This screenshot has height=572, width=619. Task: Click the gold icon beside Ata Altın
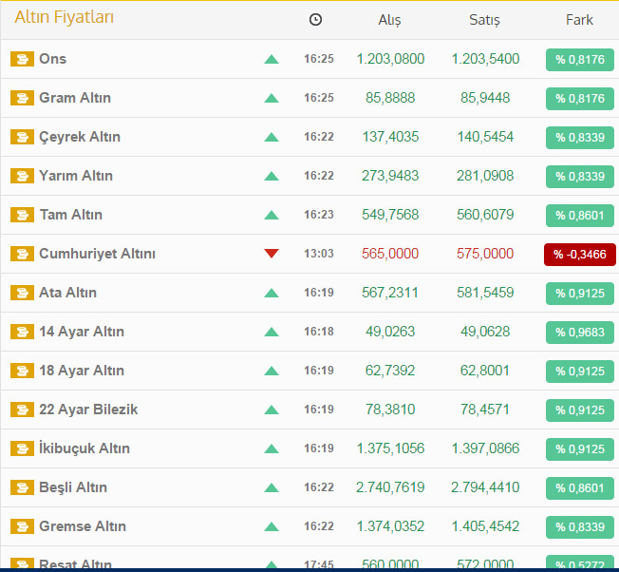(22, 293)
